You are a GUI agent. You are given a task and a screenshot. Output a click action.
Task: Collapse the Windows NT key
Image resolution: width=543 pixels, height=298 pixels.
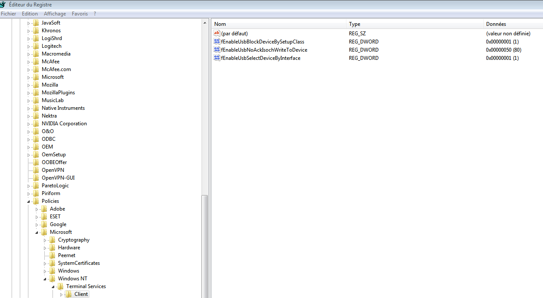tap(45, 278)
